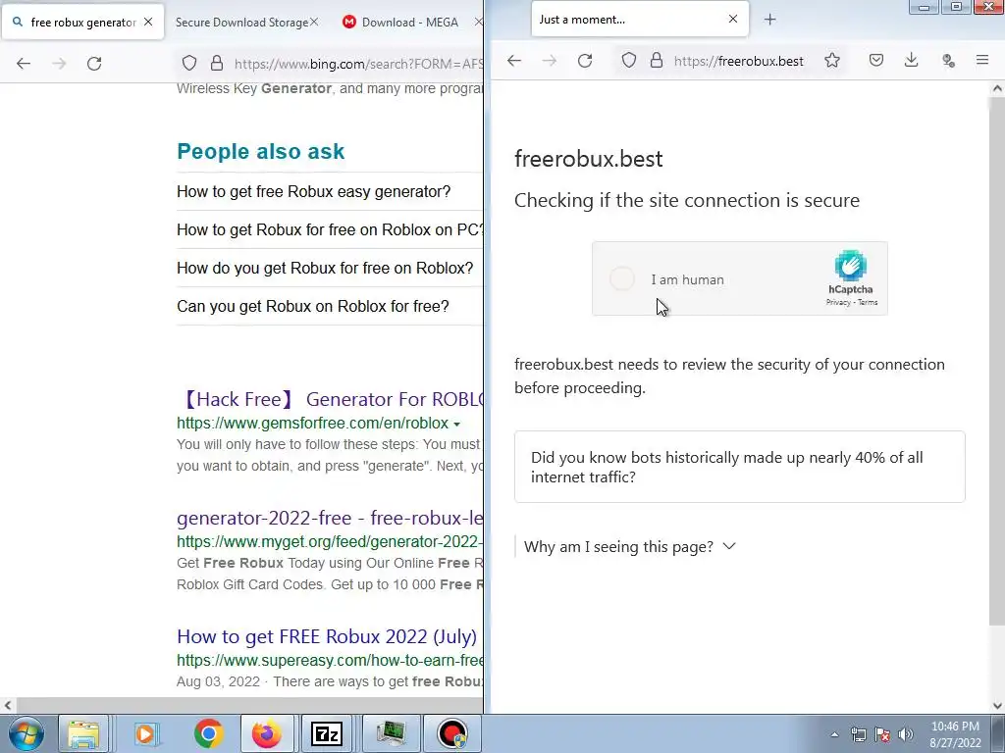Click padlock icon beside bing.com URL

tap(217, 64)
